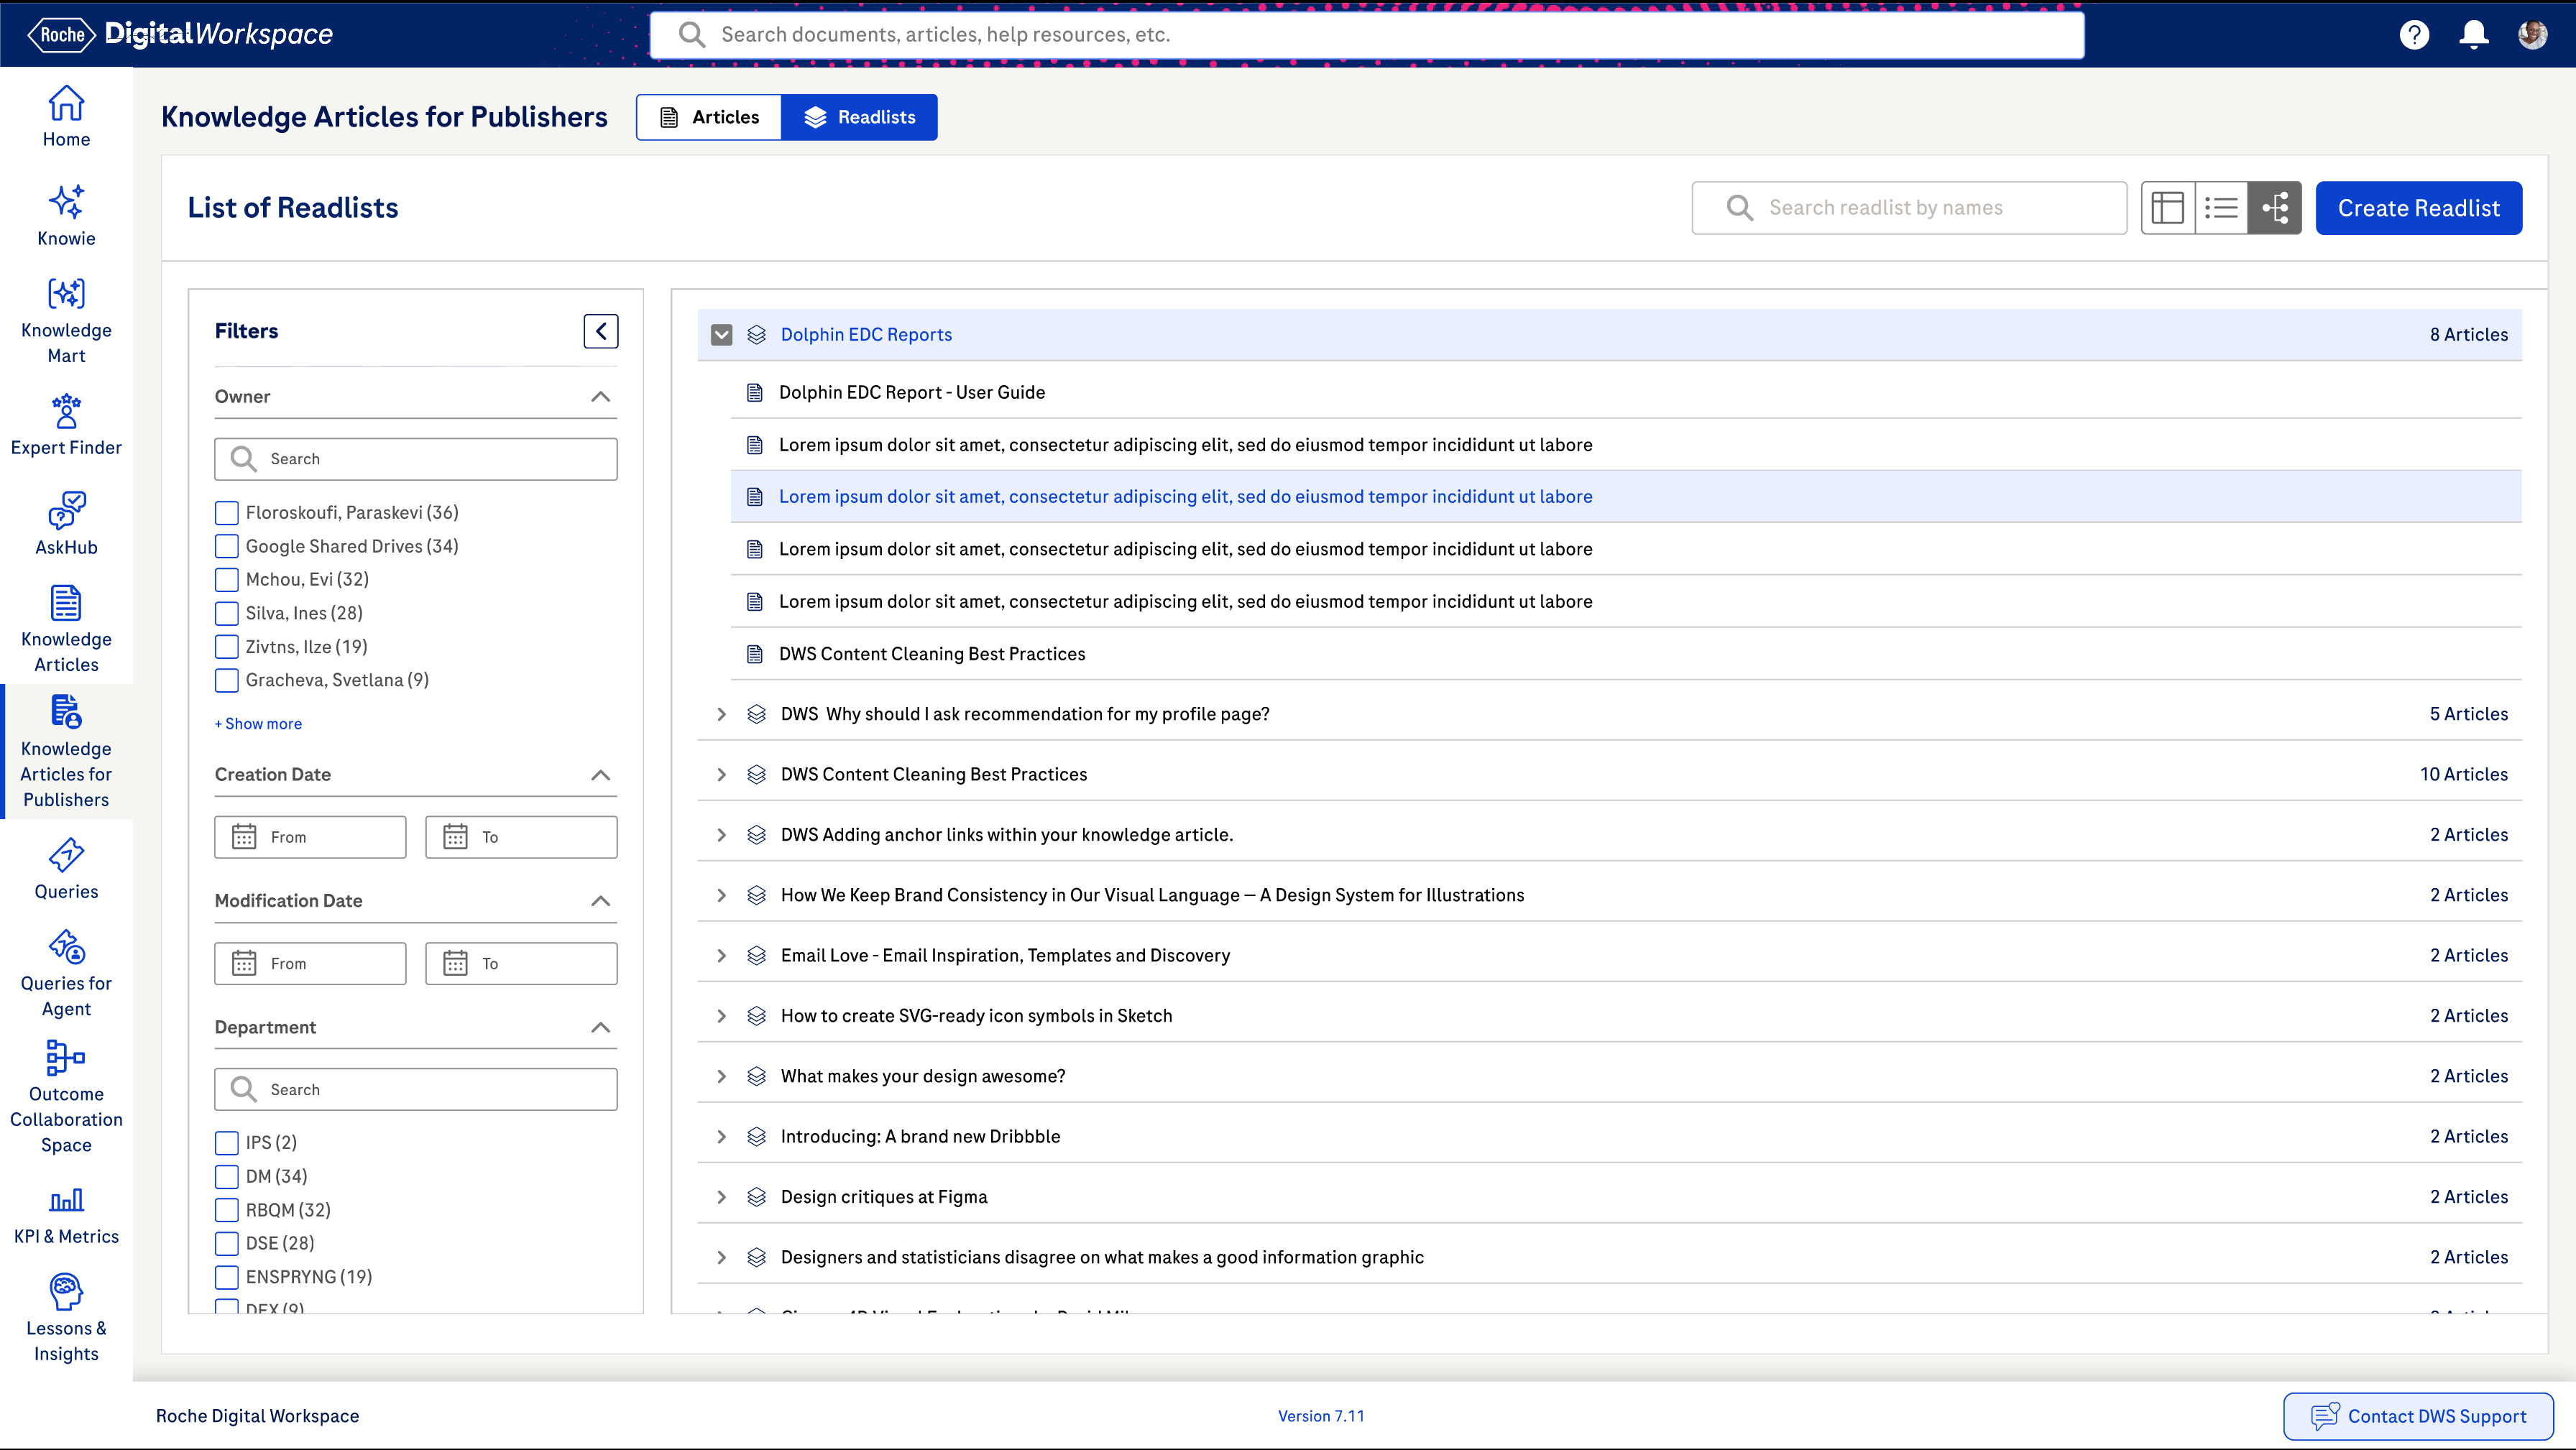Switch to bulleted list view icon
Viewport: 2576px width, 1450px height.
click(x=2221, y=208)
